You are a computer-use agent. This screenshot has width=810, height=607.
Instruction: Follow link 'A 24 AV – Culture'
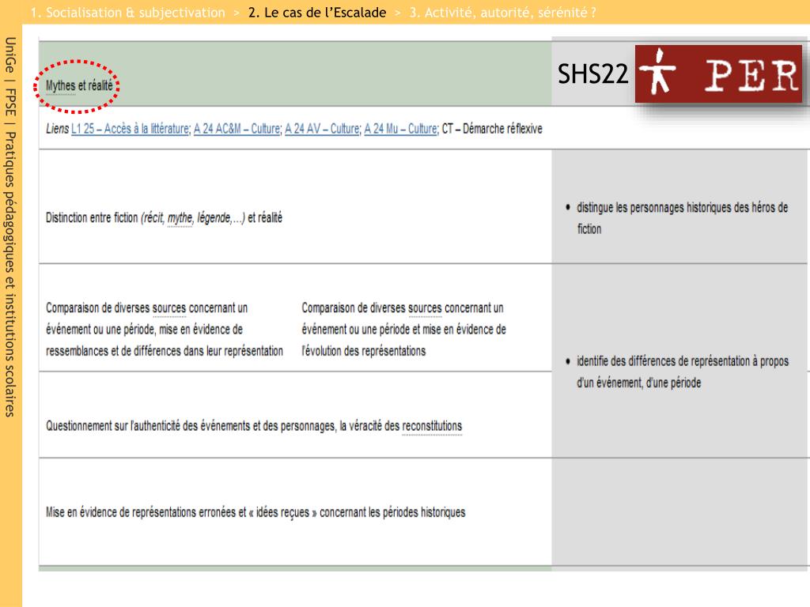point(323,129)
